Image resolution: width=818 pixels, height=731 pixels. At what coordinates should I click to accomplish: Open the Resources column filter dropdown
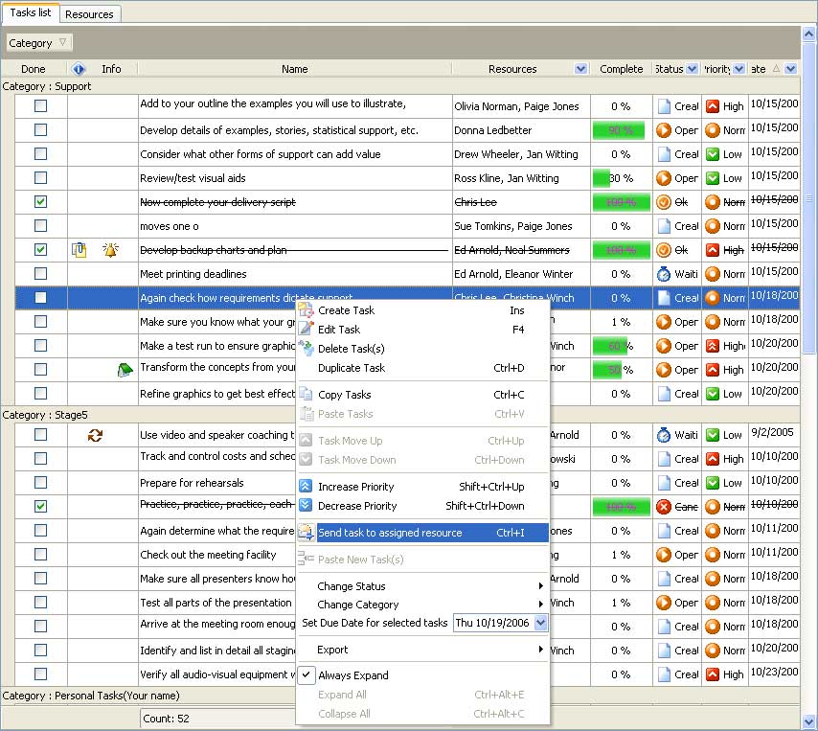[x=580, y=69]
